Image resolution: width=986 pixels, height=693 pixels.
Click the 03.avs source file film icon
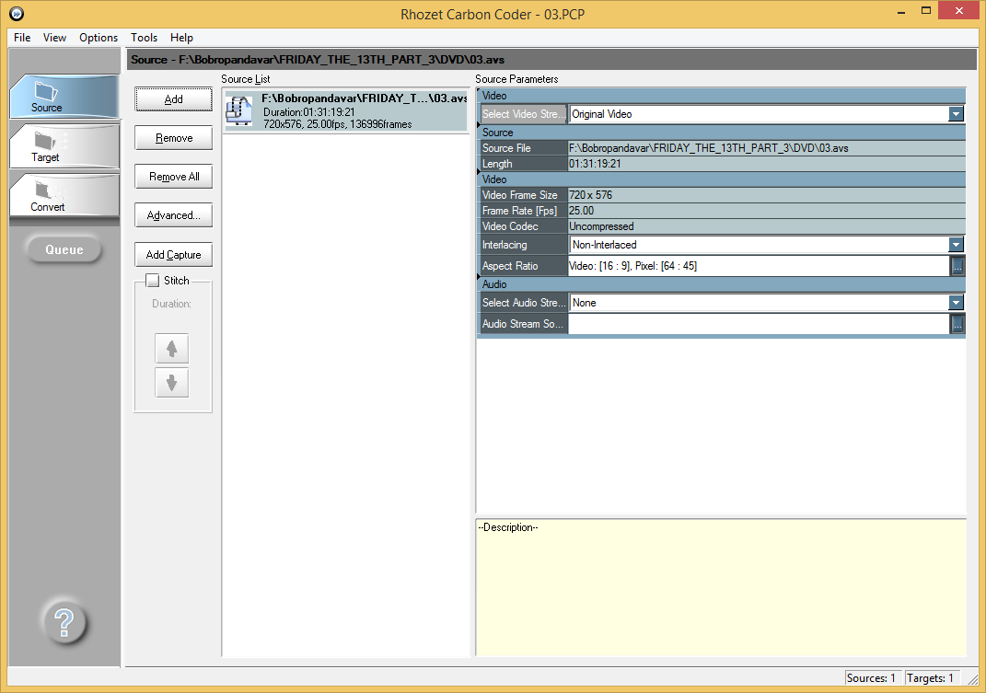(239, 110)
